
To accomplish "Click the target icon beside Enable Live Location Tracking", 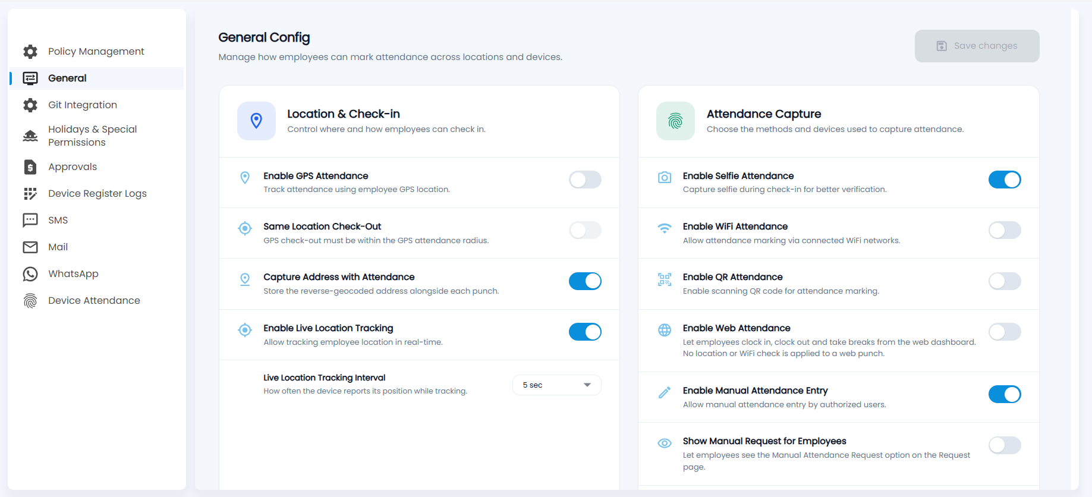I will pos(245,330).
